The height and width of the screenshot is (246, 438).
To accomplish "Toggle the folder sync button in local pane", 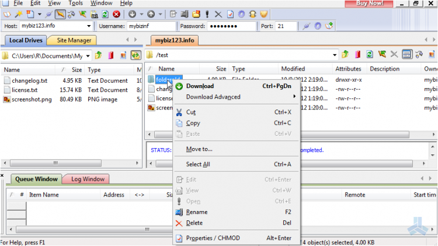I will [x=135, y=55].
